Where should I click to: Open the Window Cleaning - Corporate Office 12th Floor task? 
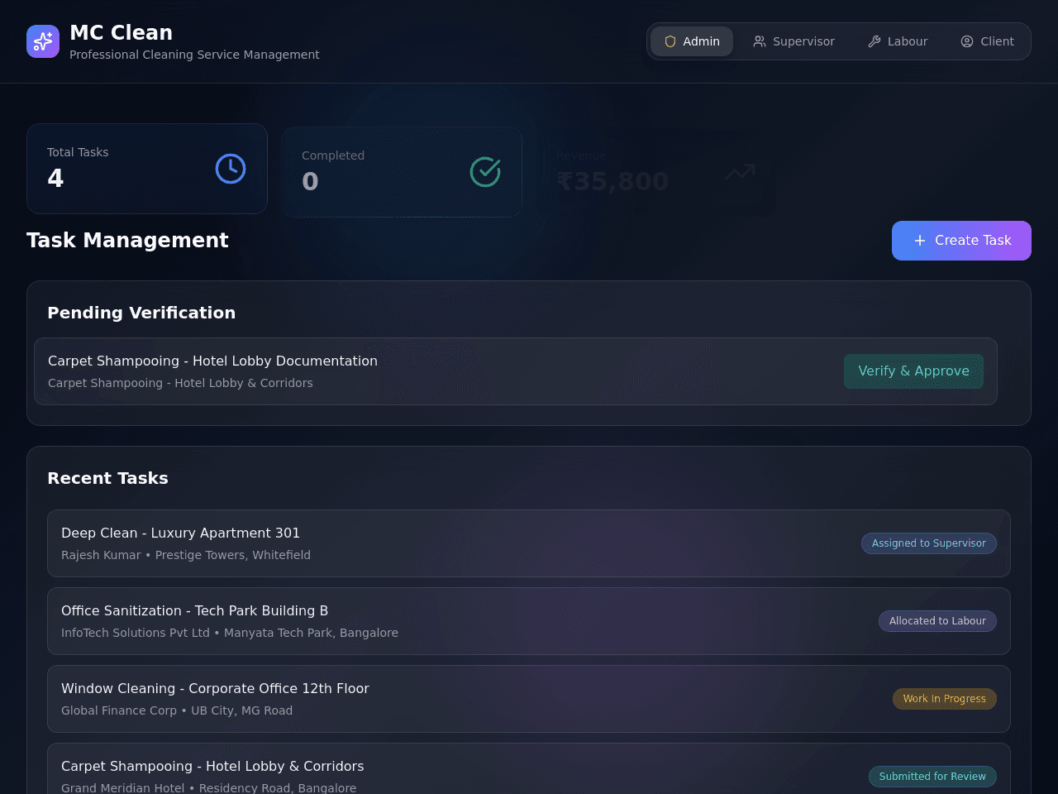point(529,699)
